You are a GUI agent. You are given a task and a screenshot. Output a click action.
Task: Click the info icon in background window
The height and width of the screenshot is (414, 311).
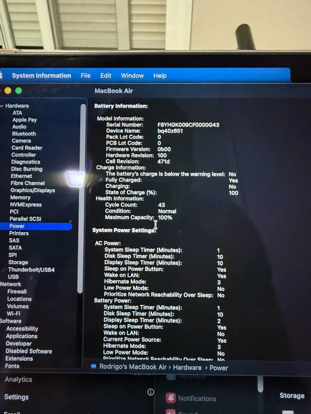click(151, 392)
